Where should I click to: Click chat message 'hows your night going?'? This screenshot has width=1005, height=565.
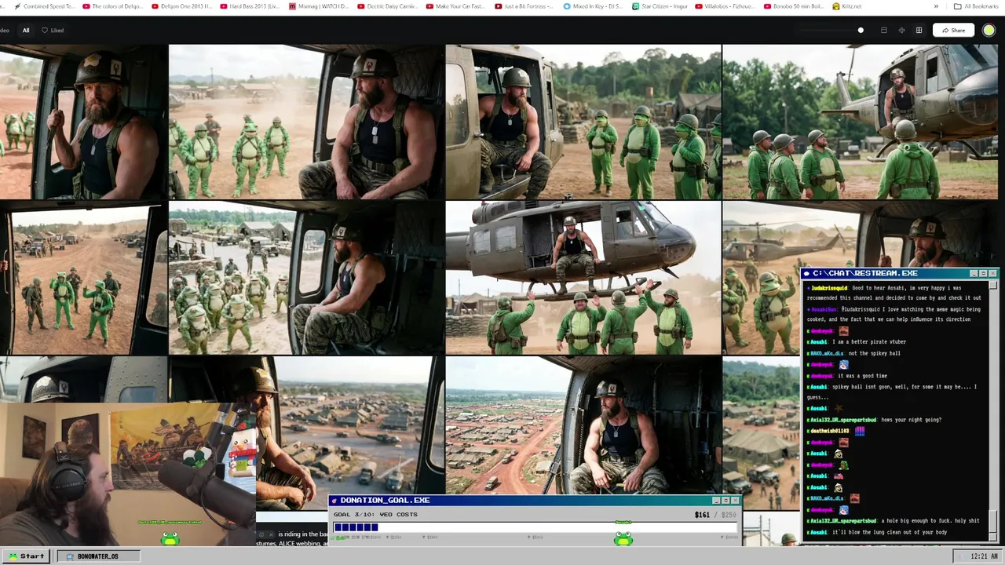point(911,420)
